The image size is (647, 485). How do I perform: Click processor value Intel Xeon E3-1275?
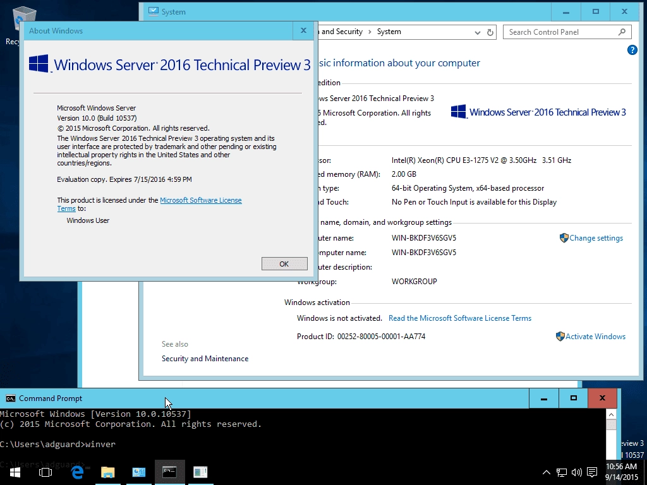coord(481,160)
